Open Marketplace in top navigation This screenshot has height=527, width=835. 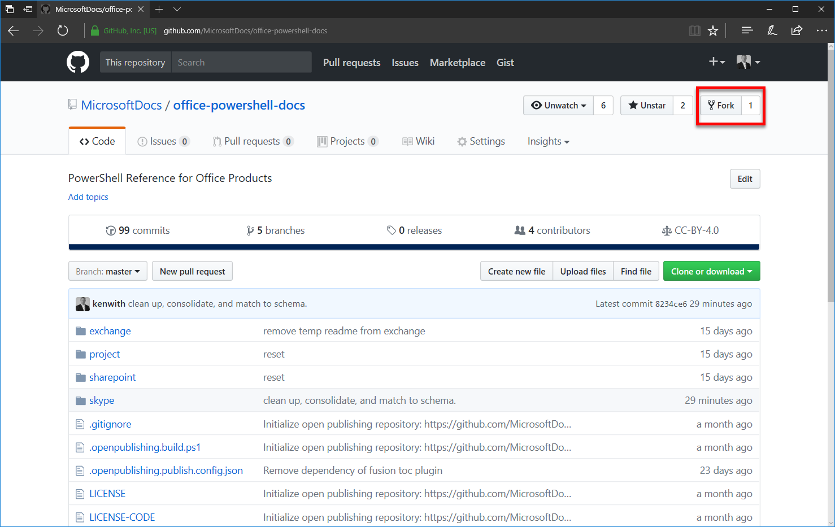click(458, 63)
